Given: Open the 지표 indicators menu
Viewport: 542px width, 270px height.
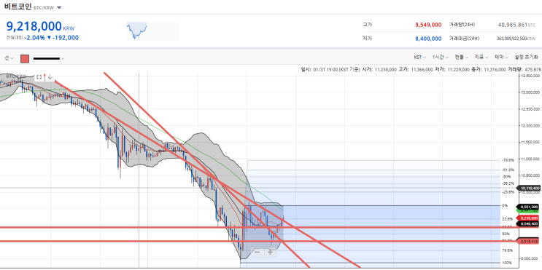Looking at the screenshot, I should tap(481, 57).
